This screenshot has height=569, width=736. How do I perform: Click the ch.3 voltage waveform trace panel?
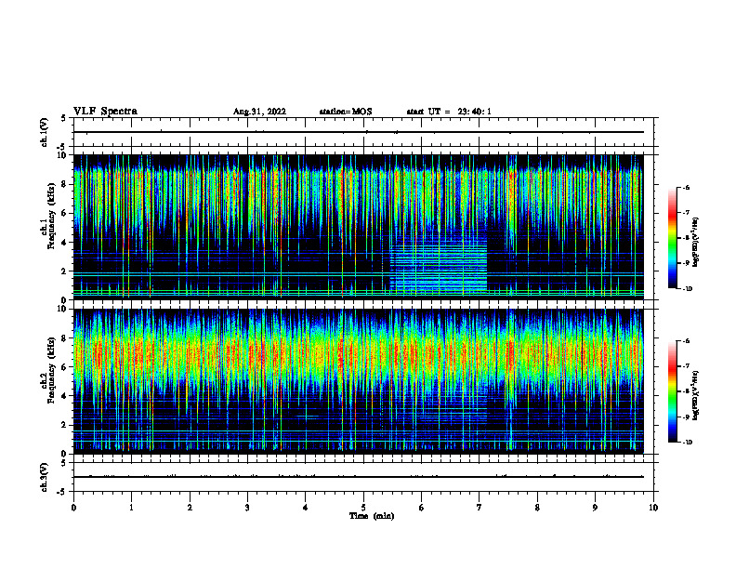pos(363,477)
